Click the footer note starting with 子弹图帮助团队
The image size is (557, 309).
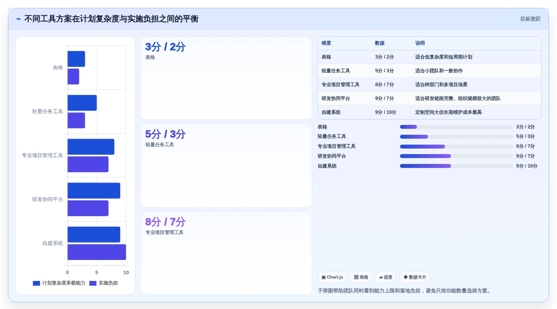[405, 291]
